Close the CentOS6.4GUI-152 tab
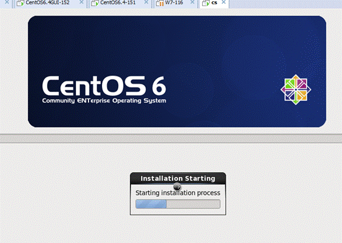This screenshot has width=342, height=243. click(82, 2)
